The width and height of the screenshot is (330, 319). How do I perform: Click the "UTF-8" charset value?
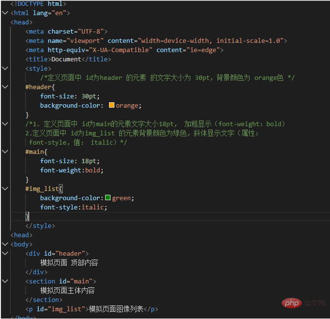(91, 32)
